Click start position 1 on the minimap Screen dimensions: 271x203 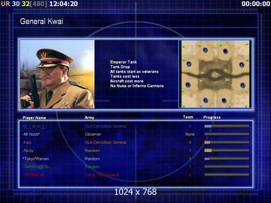pyautogui.click(x=188, y=85)
